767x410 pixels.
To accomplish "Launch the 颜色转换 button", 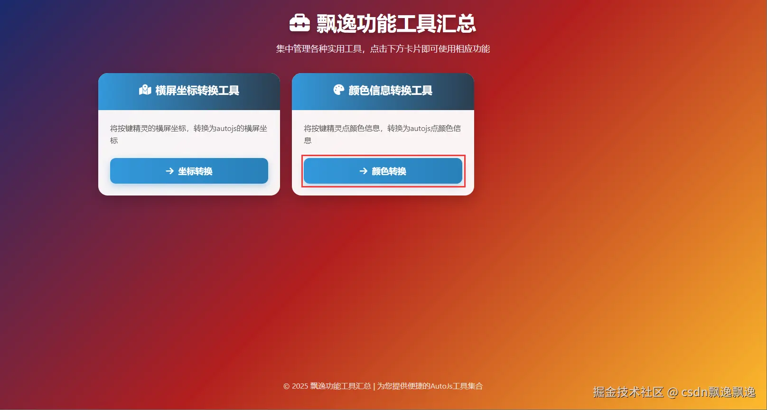I will tap(383, 171).
